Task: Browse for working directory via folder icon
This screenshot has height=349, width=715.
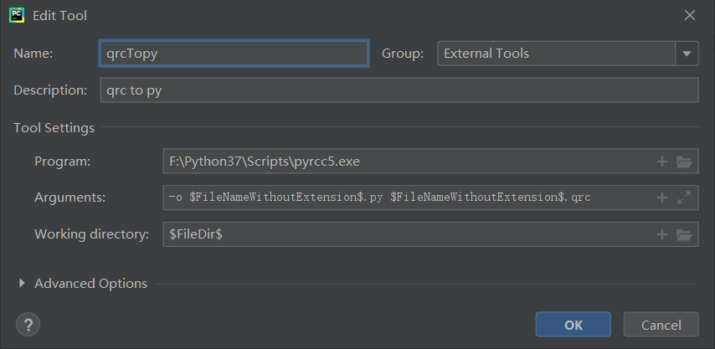Action: point(684,234)
